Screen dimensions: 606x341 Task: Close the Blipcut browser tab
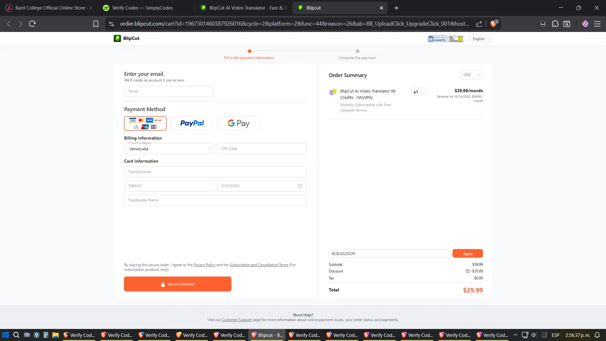(x=381, y=8)
